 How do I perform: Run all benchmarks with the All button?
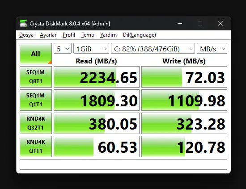(x=36, y=54)
